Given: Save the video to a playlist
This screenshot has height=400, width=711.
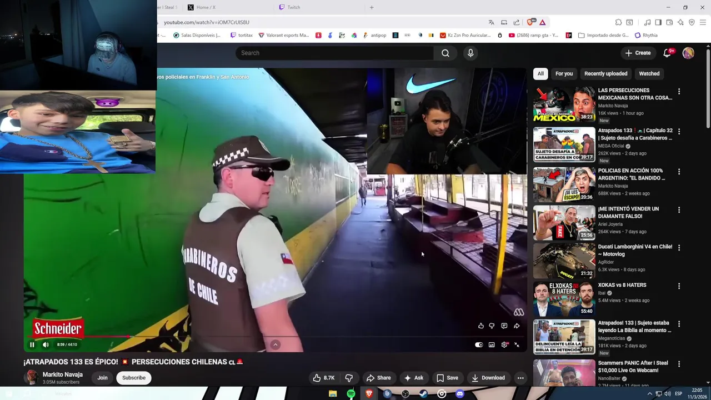Looking at the screenshot, I should [447, 378].
